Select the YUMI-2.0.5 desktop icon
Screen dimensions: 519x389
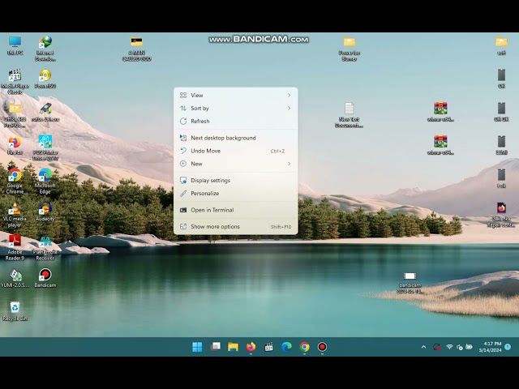coord(15,278)
